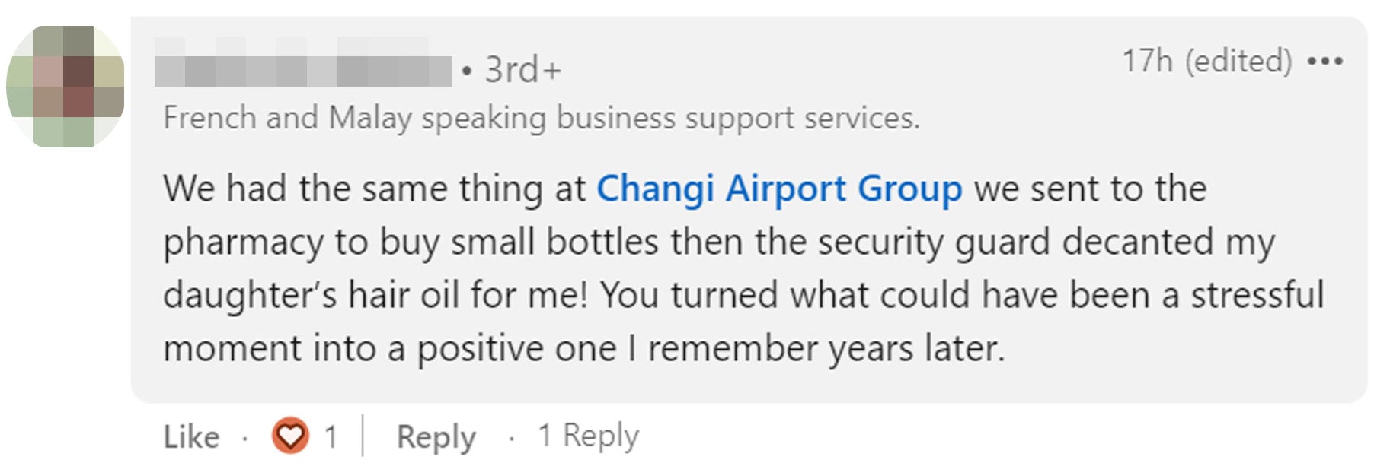Click the "17h" comment timestamp
Screen dimensions: 1374x463
point(1147,61)
